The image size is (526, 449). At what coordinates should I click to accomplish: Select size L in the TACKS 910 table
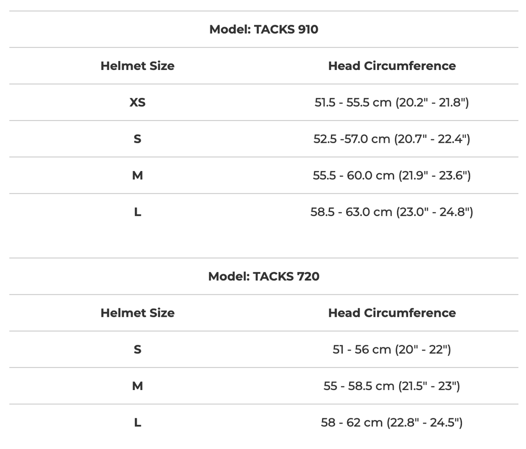[x=137, y=212]
